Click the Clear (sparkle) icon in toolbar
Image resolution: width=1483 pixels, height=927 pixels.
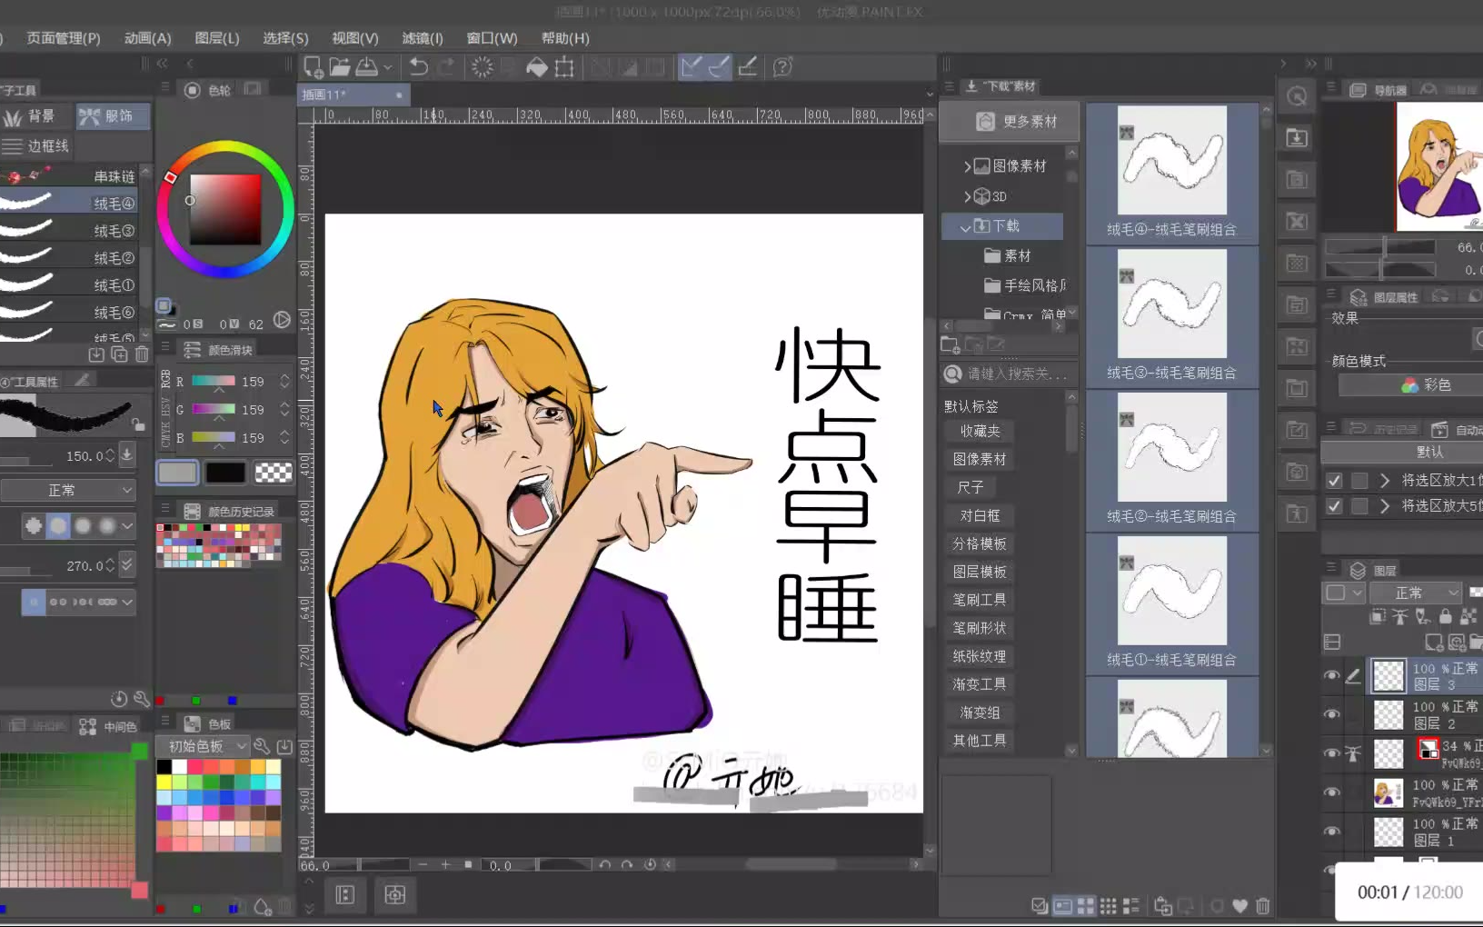click(x=483, y=67)
